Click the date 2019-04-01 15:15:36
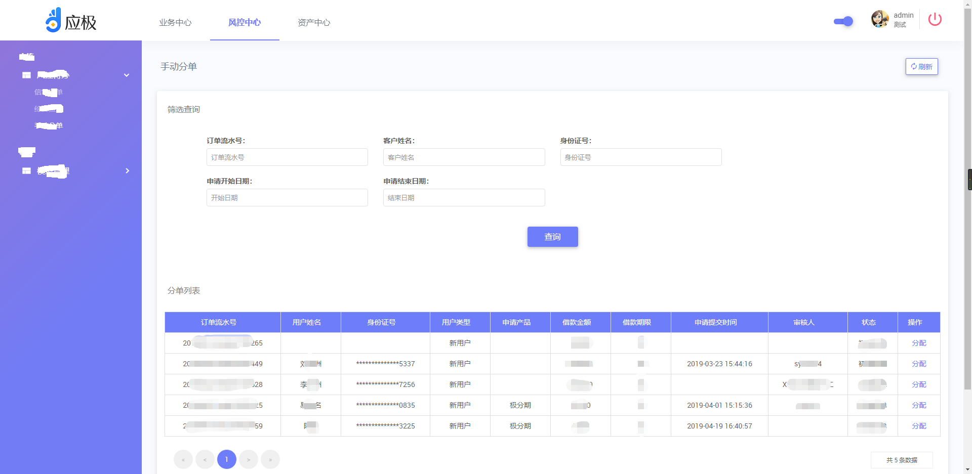This screenshot has height=474, width=972. (719, 405)
